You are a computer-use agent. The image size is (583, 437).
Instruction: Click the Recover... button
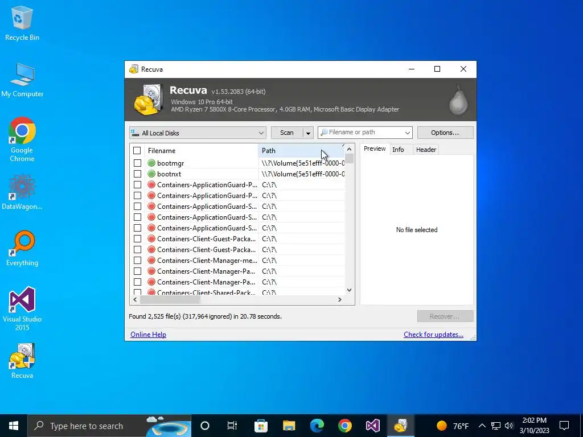point(445,316)
